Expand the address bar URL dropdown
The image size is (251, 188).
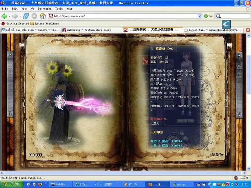click(x=200, y=16)
